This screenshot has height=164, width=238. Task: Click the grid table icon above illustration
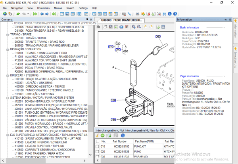(x=163, y=27)
